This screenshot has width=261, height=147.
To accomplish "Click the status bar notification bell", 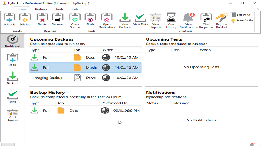I will click(x=252, y=144).
